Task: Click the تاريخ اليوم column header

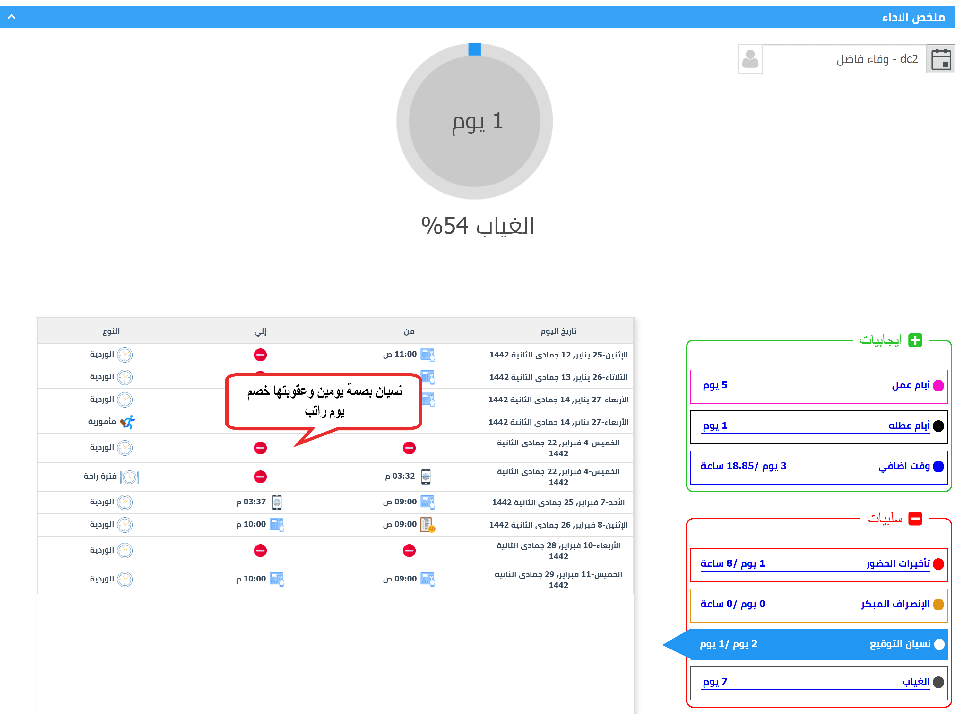Action: [558, 331]
